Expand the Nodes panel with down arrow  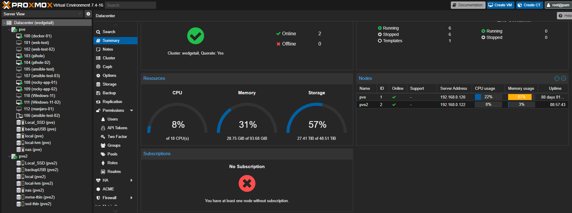[564, 78]
